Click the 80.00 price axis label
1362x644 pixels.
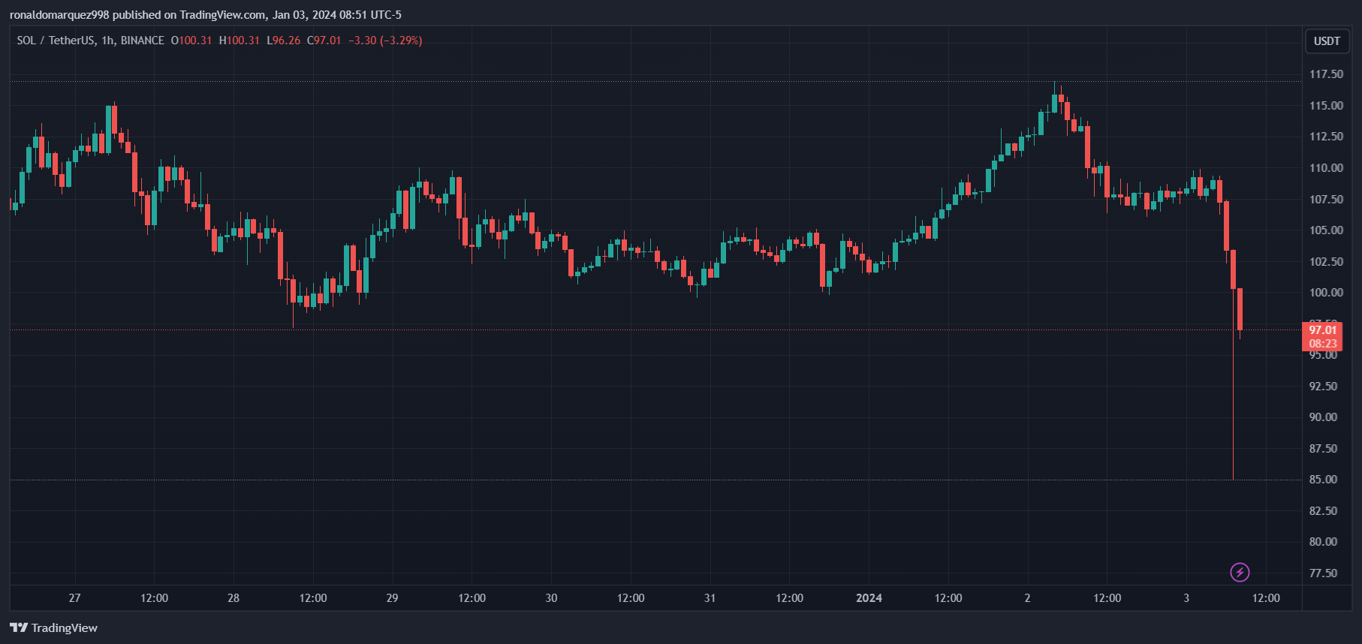[1323, 542]
